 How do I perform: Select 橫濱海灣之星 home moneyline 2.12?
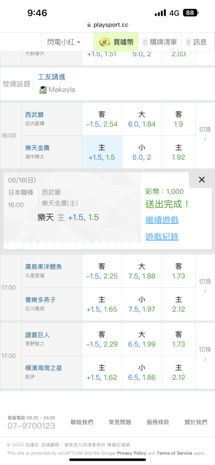pos(179,372)
